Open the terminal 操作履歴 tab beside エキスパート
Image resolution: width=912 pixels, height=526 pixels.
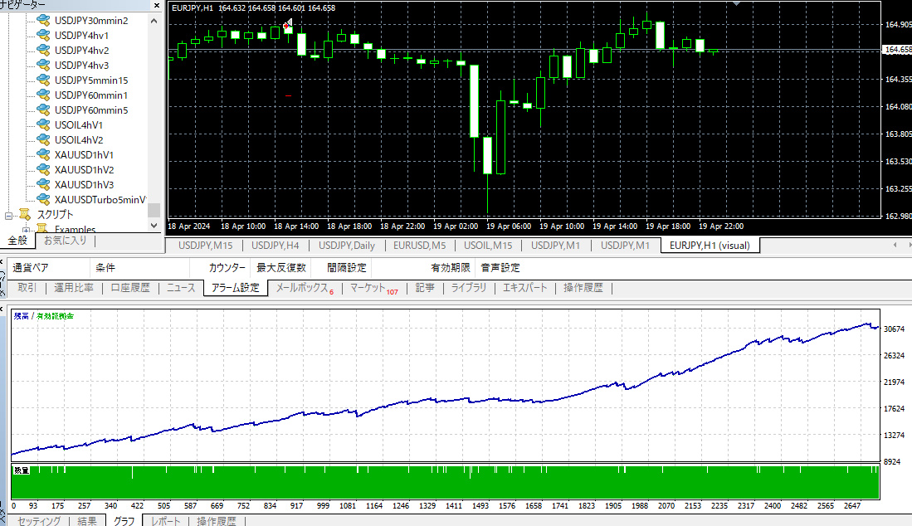583,288
